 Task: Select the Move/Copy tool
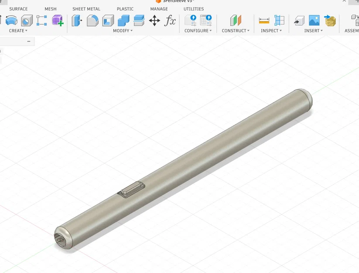[154, 20]
